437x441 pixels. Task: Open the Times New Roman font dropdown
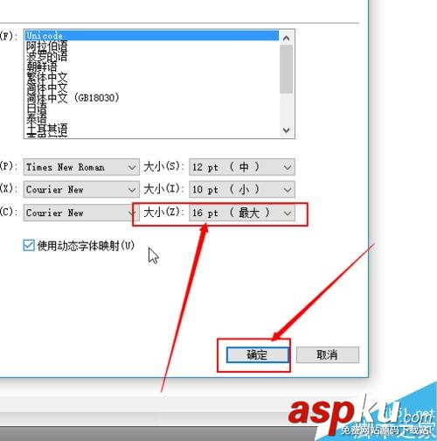(81, 167)
